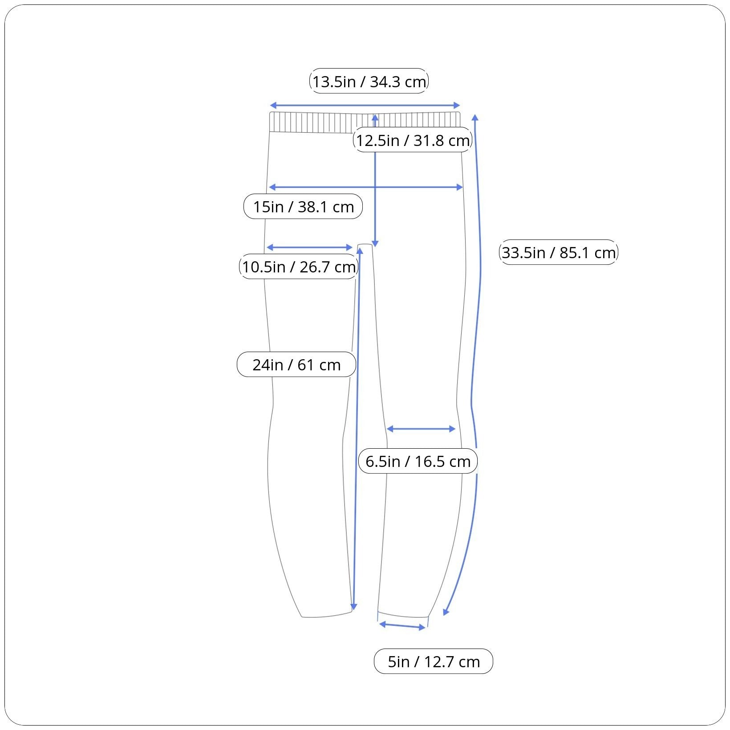Select the 5in / 12.7 cm leg opening label
Viewport: 730px width, 730px height.
click(x=434, y=661)
